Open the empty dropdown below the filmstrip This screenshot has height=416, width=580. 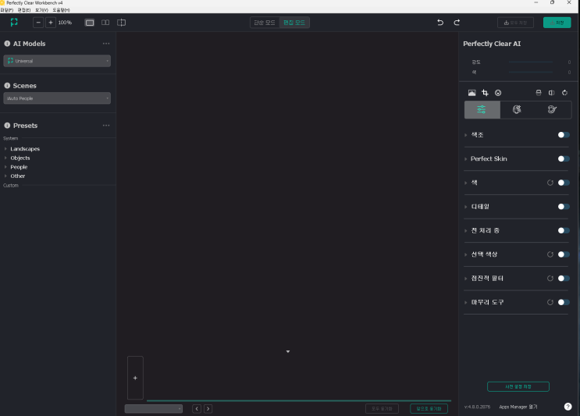coord(154,409)
